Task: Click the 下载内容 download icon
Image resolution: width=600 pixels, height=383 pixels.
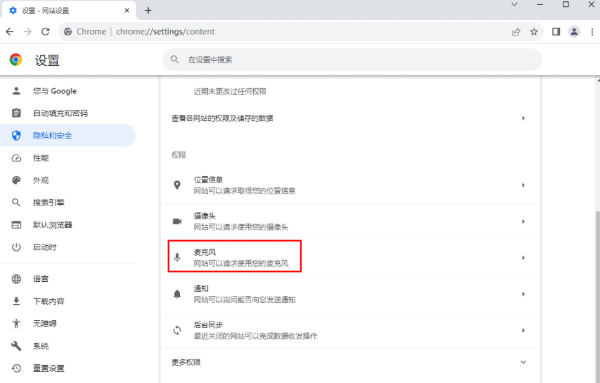Action: click(16, 301)
